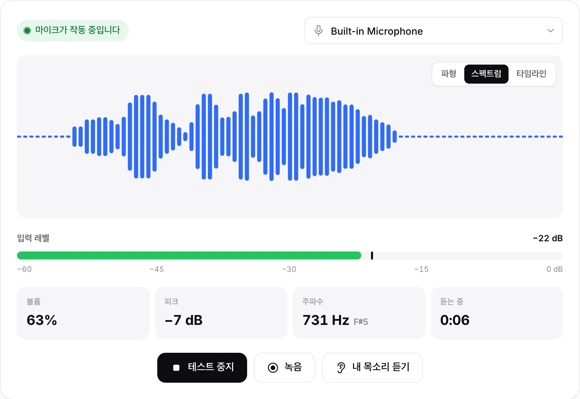Click the 마이크가 작동 중입니다 status text
580x399 pixels.
coord(78,30)
